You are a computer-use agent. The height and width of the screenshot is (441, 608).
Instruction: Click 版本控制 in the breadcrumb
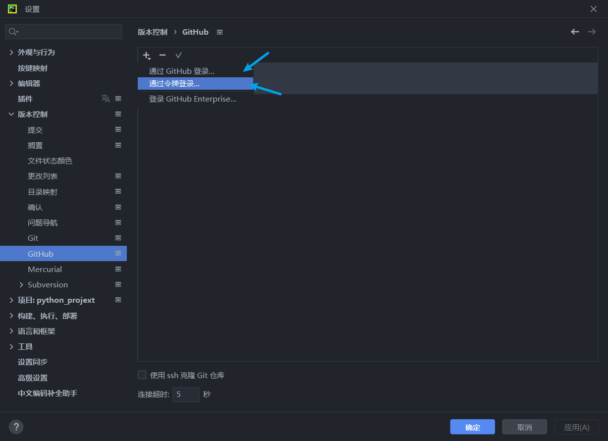coord(153,32)
